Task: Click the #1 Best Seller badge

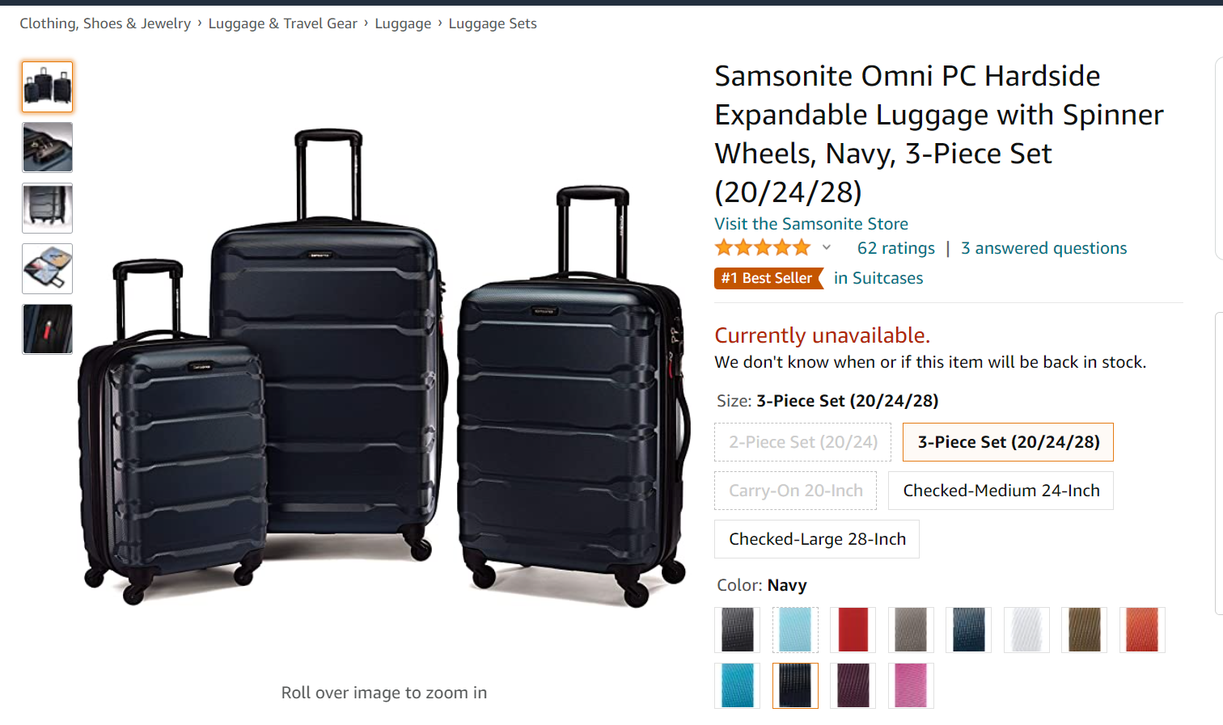Action: click(x=768, y=278)
